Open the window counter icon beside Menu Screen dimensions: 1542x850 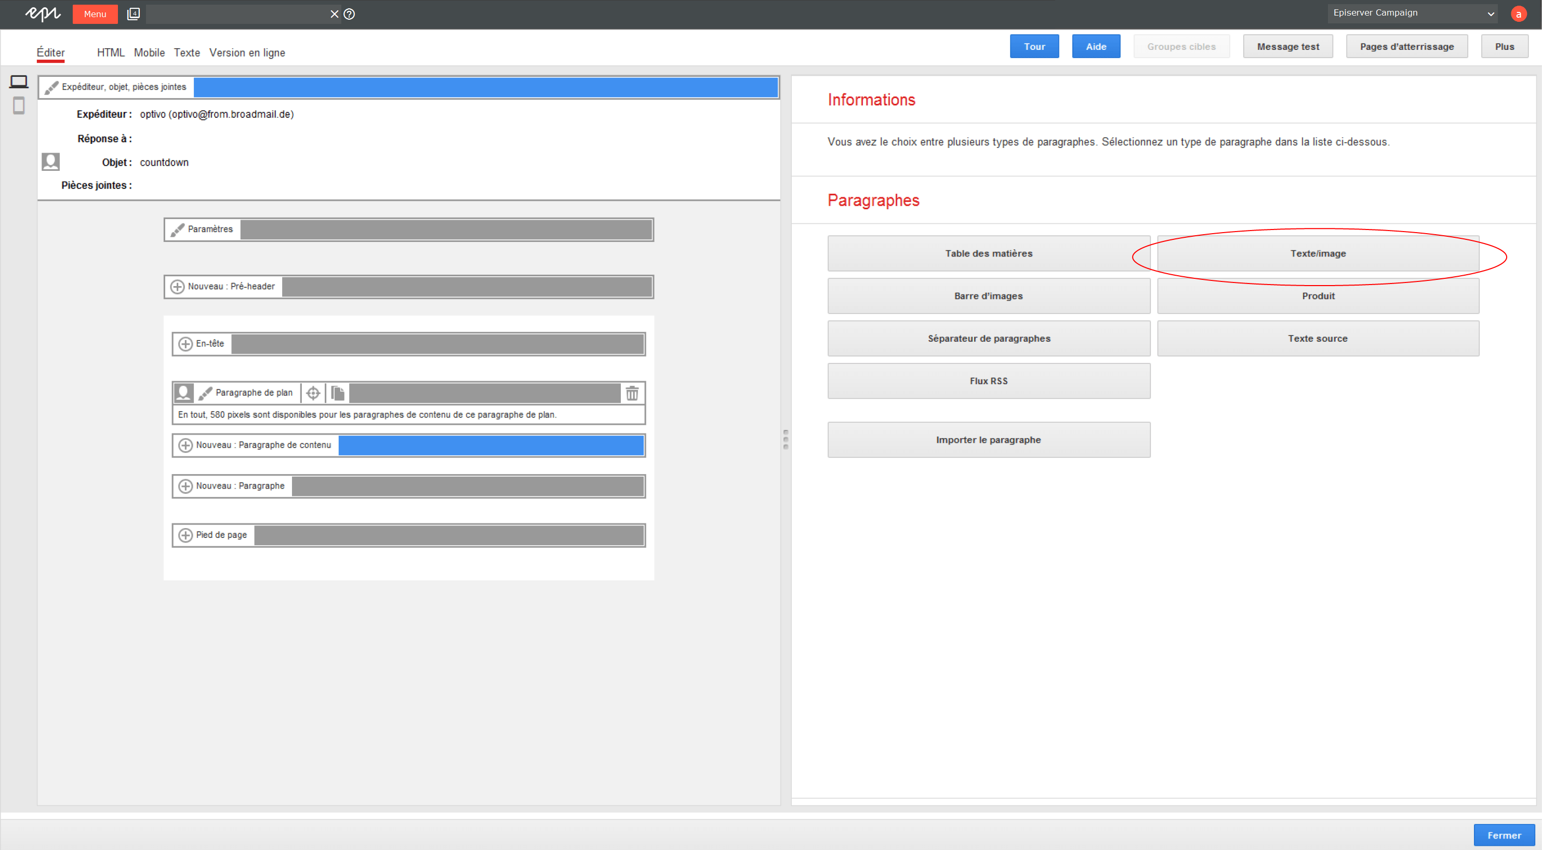pos(134,14)
